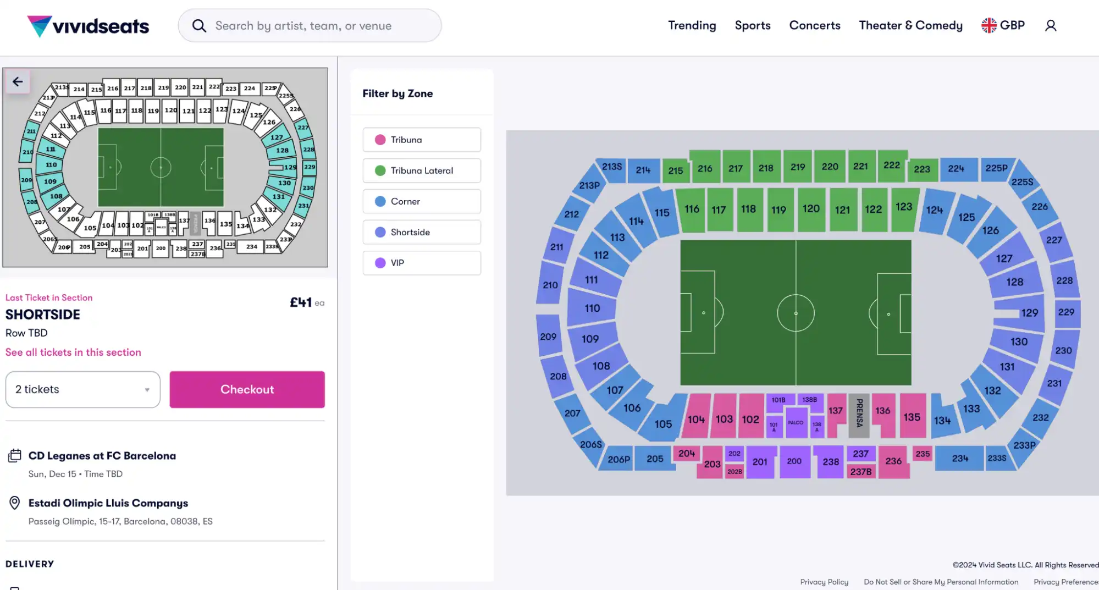This screenshot has width=1099, height=590.
Task: Open See all tickets in this section
Action: tap(73, 352)
